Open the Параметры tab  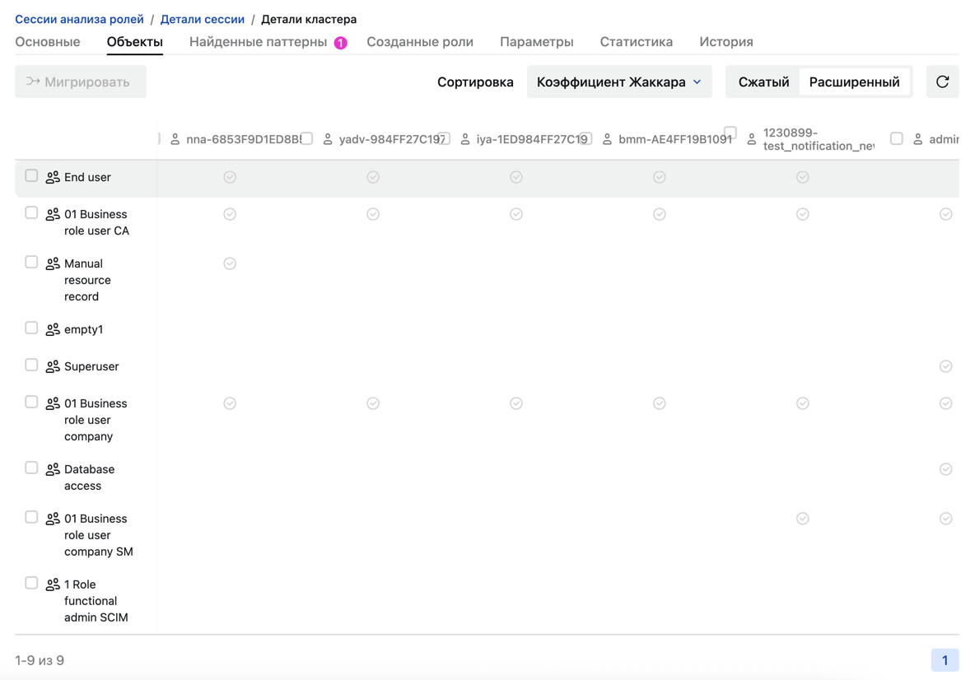[537, 42]
